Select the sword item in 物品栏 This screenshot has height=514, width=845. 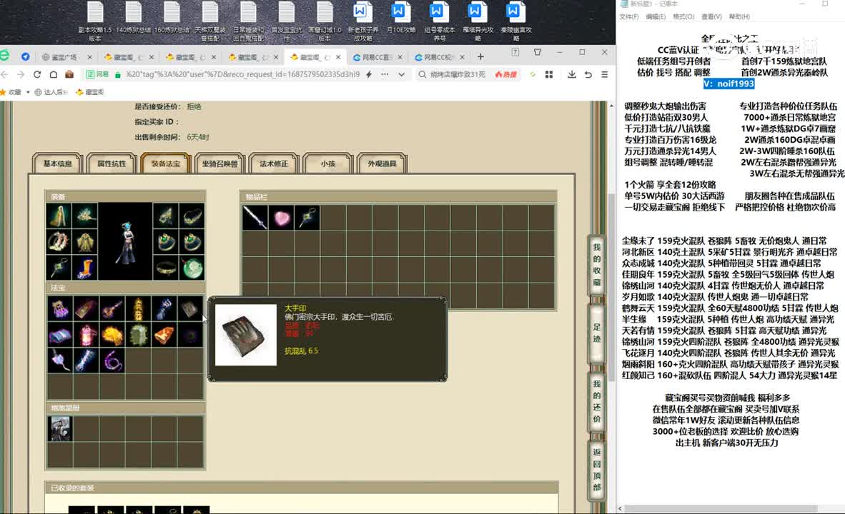[255, 218]
